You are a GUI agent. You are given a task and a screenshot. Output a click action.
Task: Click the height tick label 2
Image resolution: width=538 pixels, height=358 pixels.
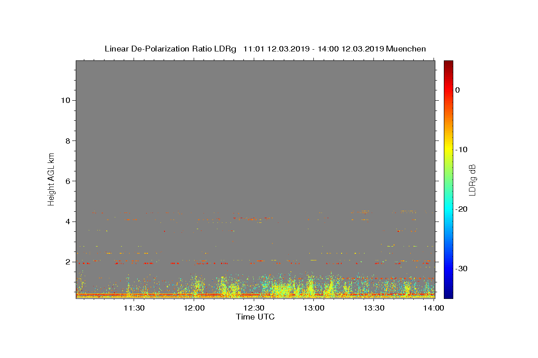pos(67,262)
